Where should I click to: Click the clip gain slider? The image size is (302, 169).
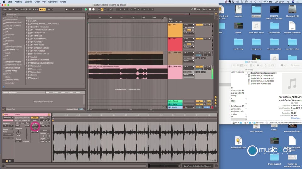click(x=27, y=134)
